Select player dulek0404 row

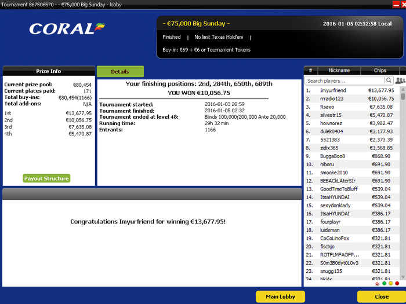click(x=352, y=131)
